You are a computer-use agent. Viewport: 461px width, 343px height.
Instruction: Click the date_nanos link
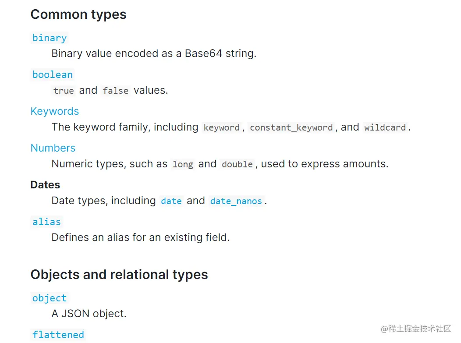tap(236, 201)
